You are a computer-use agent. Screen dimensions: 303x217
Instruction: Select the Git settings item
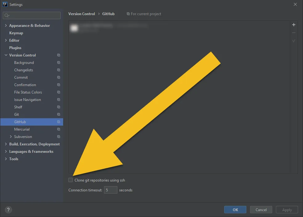click(16, 115)
